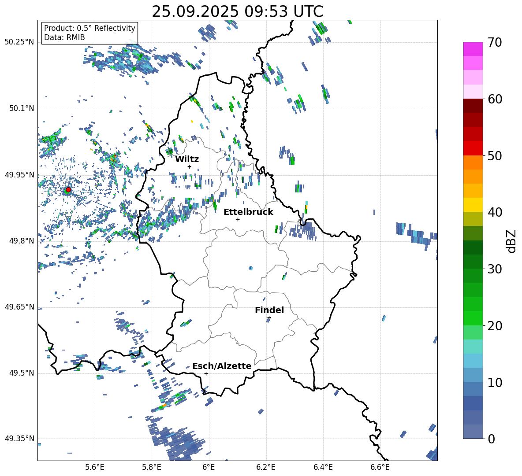Click the 30 label on colorbar
Viewport: 522px width, 476px height.
point(494,269)
